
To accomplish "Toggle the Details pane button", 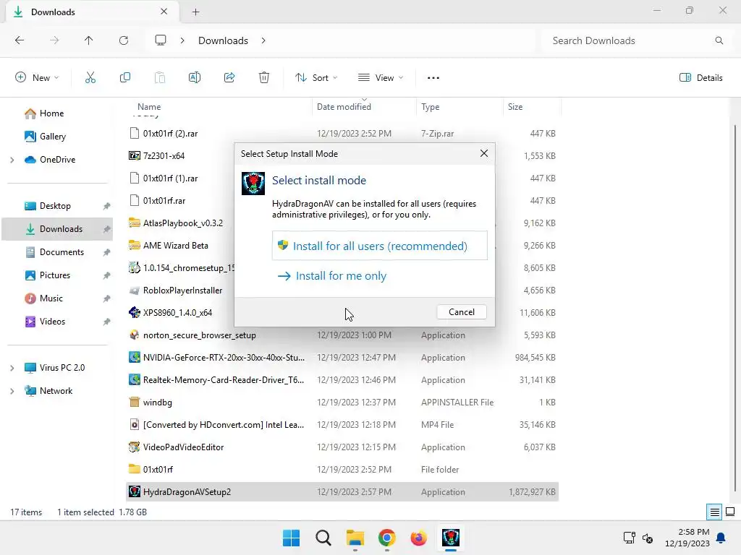I will tap(700, 78).
